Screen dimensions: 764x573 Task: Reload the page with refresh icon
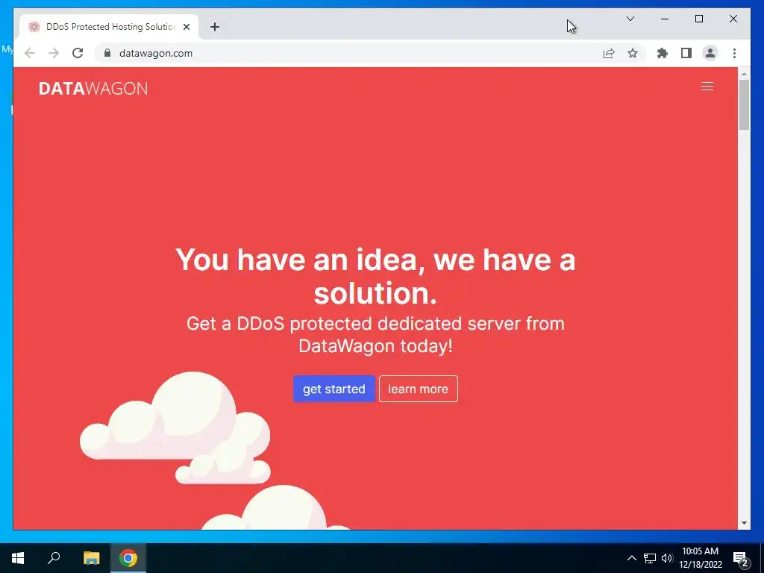(78, 53)
